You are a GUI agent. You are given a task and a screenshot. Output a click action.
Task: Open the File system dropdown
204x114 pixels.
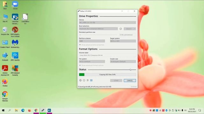point(92,61)
